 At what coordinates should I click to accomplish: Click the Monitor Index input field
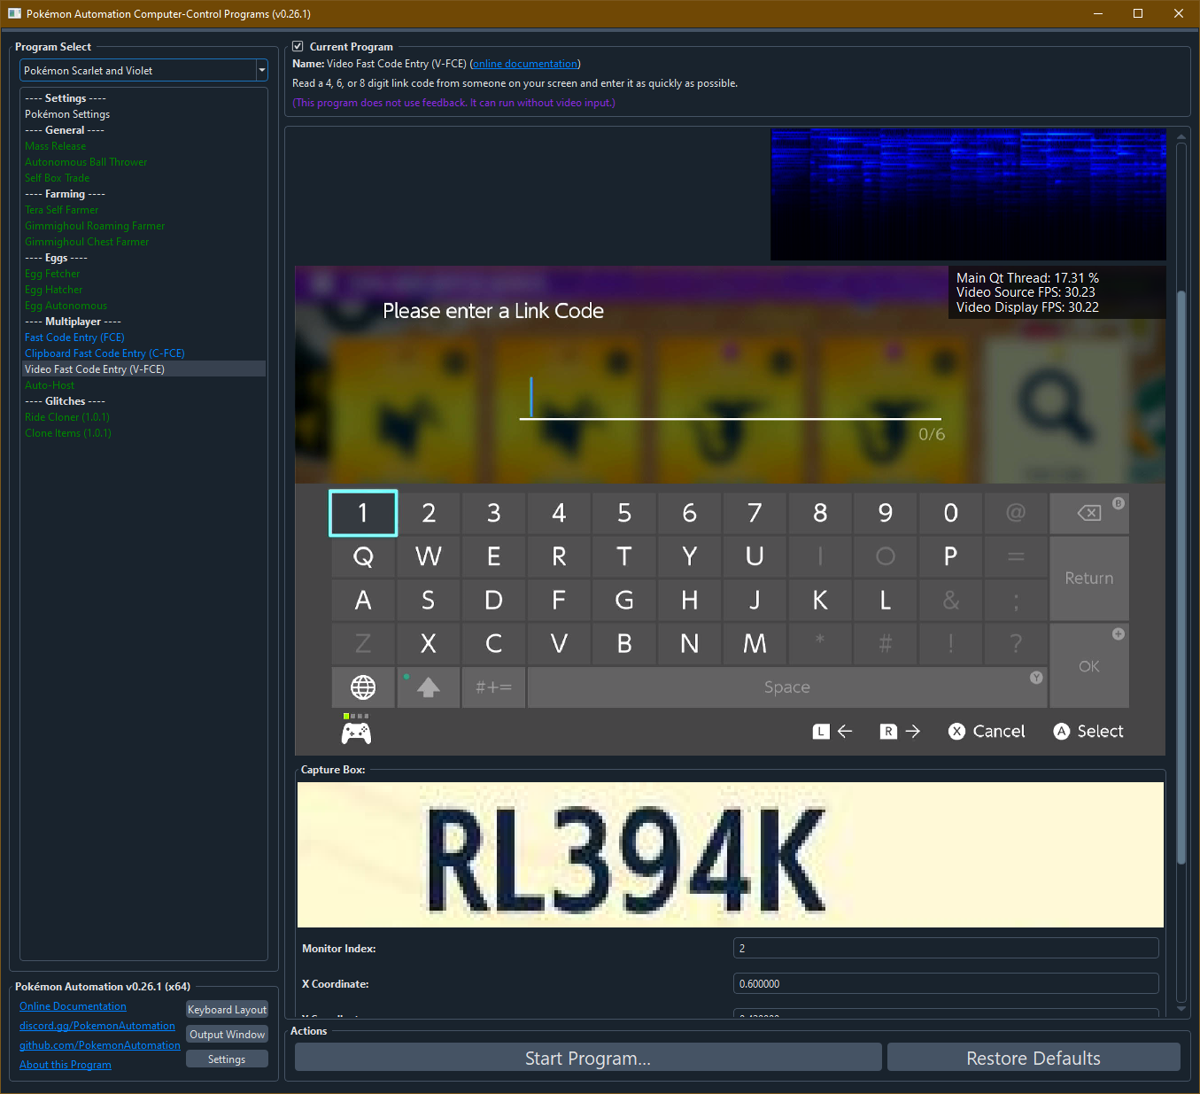(x=945, y=949)
